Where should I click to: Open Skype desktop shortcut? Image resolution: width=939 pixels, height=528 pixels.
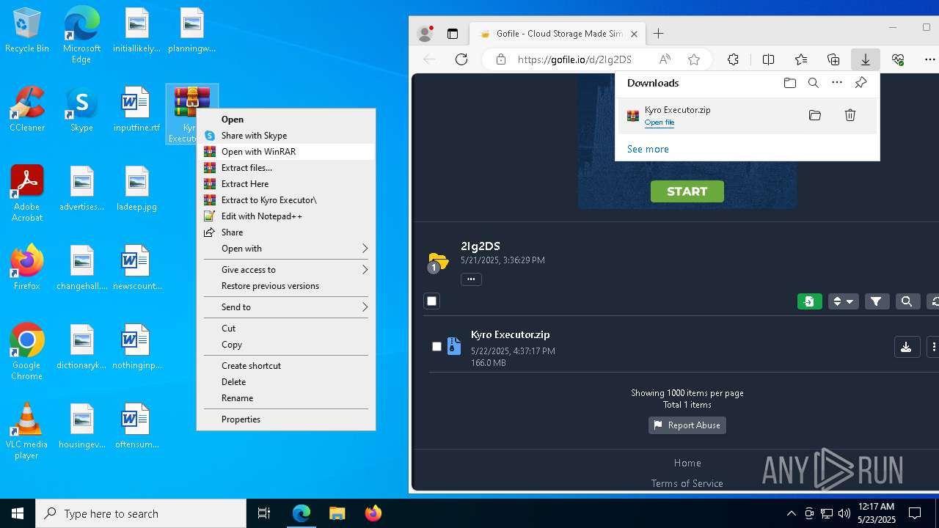pos(81,109)
